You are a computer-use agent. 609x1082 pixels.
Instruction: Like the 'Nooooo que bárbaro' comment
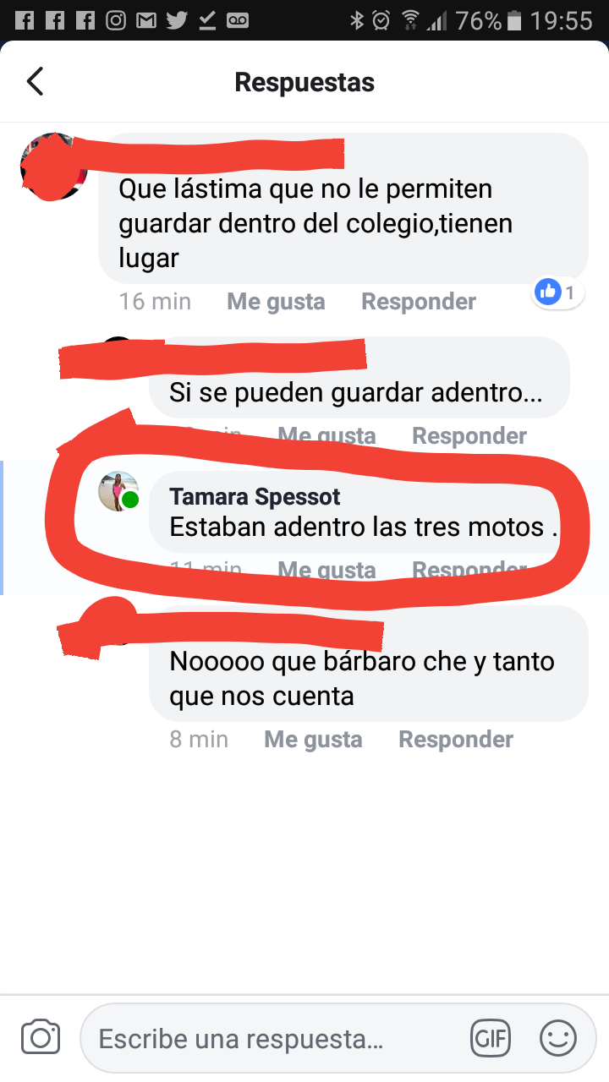click(x=313, y=740)
